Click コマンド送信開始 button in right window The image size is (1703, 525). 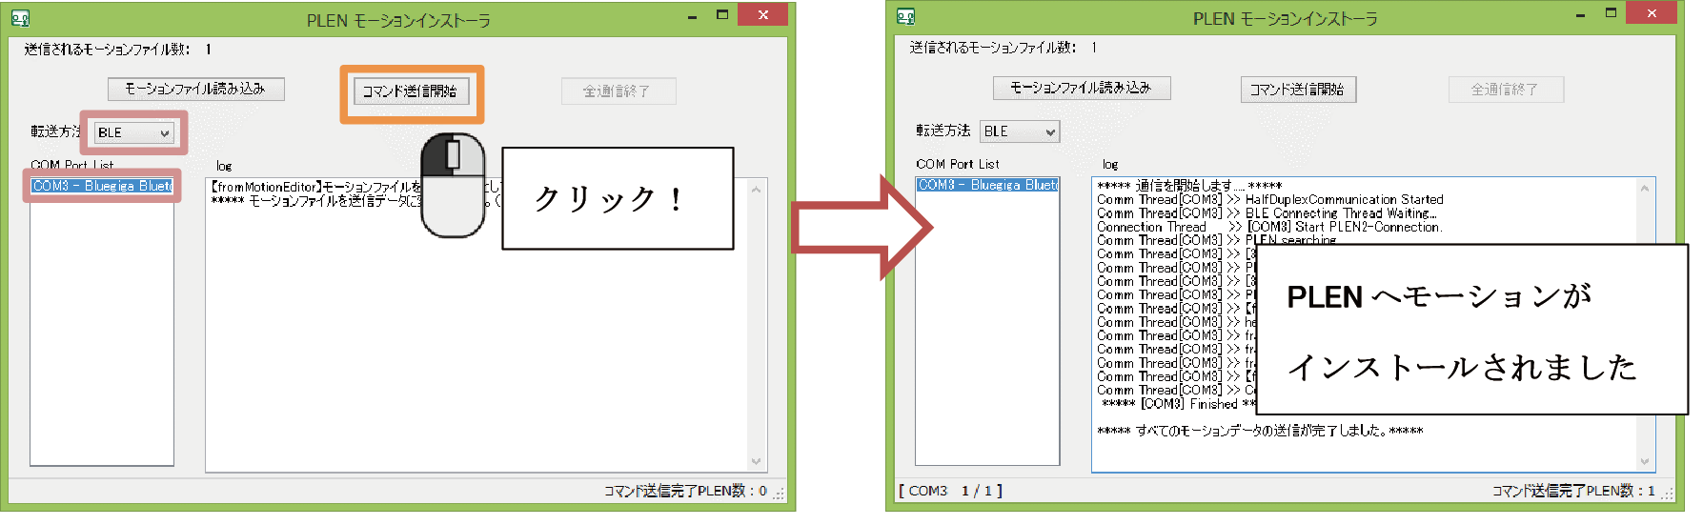[1297, 90]
